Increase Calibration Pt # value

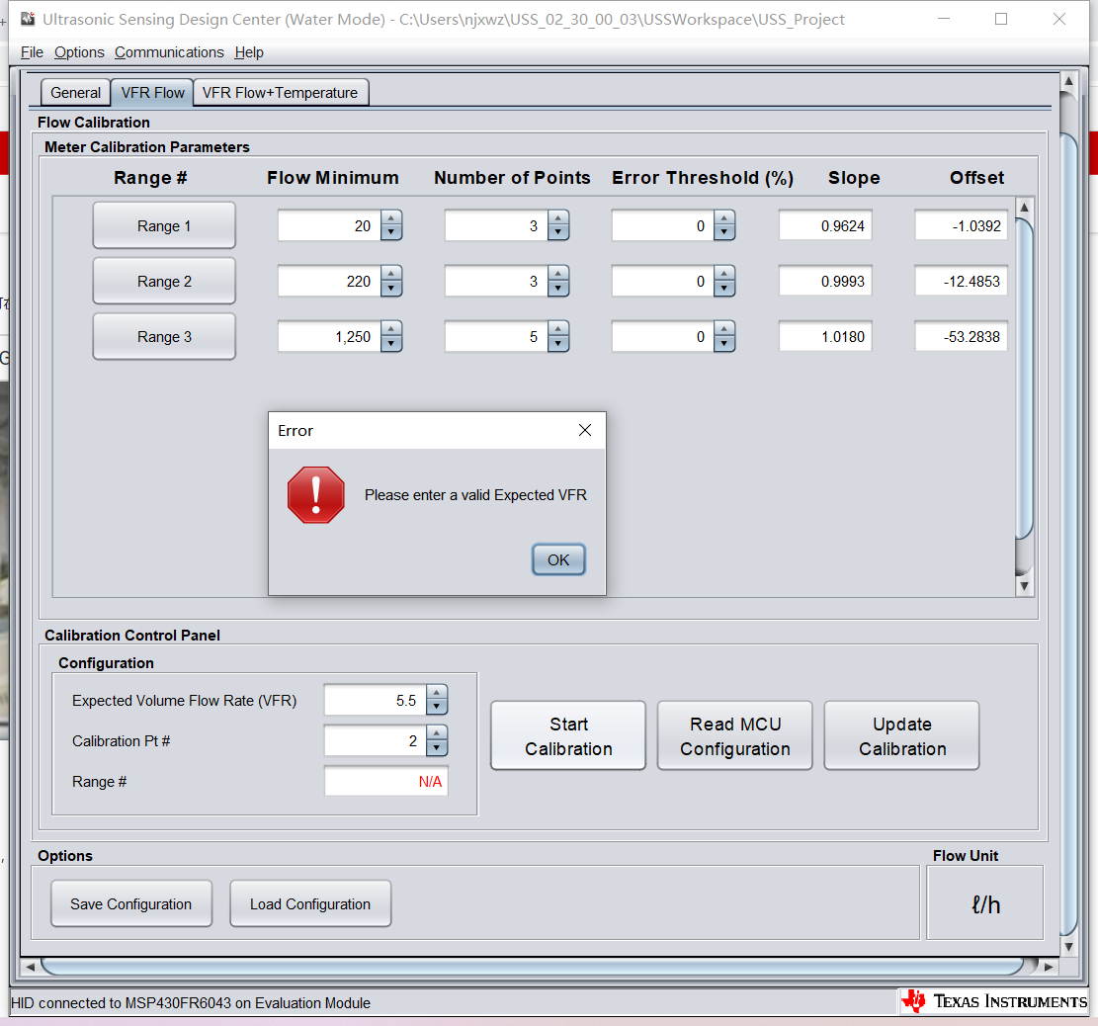[436, 733]
